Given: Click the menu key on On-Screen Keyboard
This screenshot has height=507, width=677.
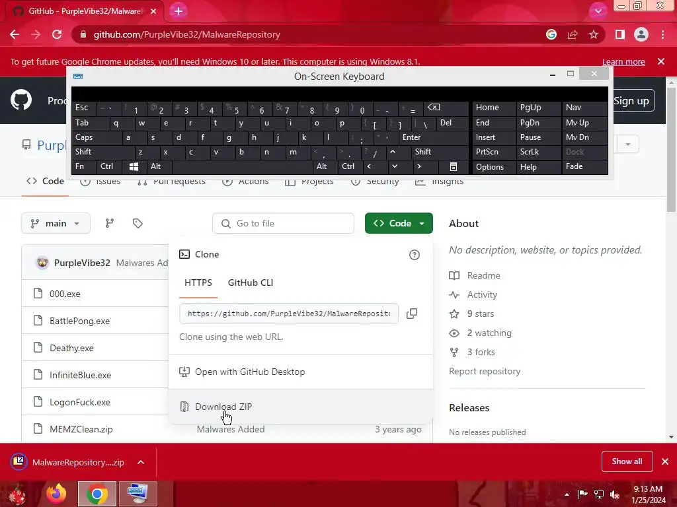Looking at the screenshot, I should 454,166.
